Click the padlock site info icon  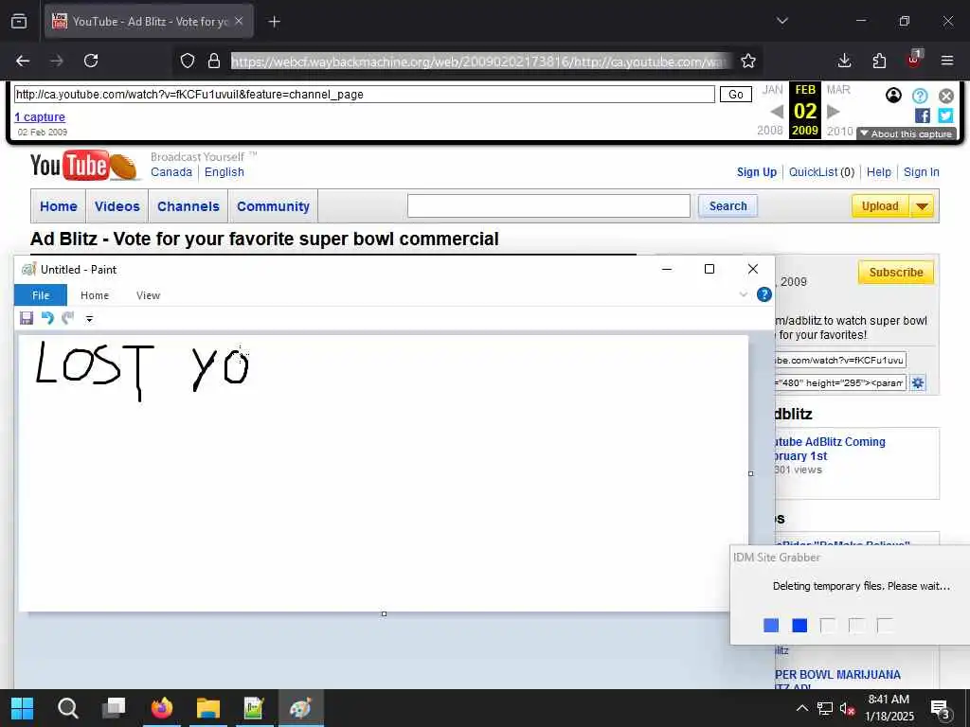coord(214,61)
